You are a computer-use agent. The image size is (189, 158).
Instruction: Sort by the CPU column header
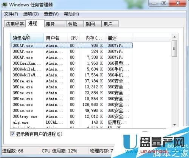(x=74, y=38)
